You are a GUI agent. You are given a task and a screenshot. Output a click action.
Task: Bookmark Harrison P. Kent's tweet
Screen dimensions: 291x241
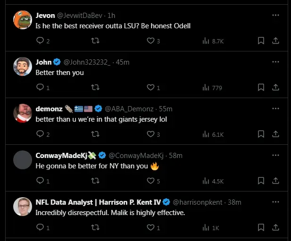coord(261,228)
